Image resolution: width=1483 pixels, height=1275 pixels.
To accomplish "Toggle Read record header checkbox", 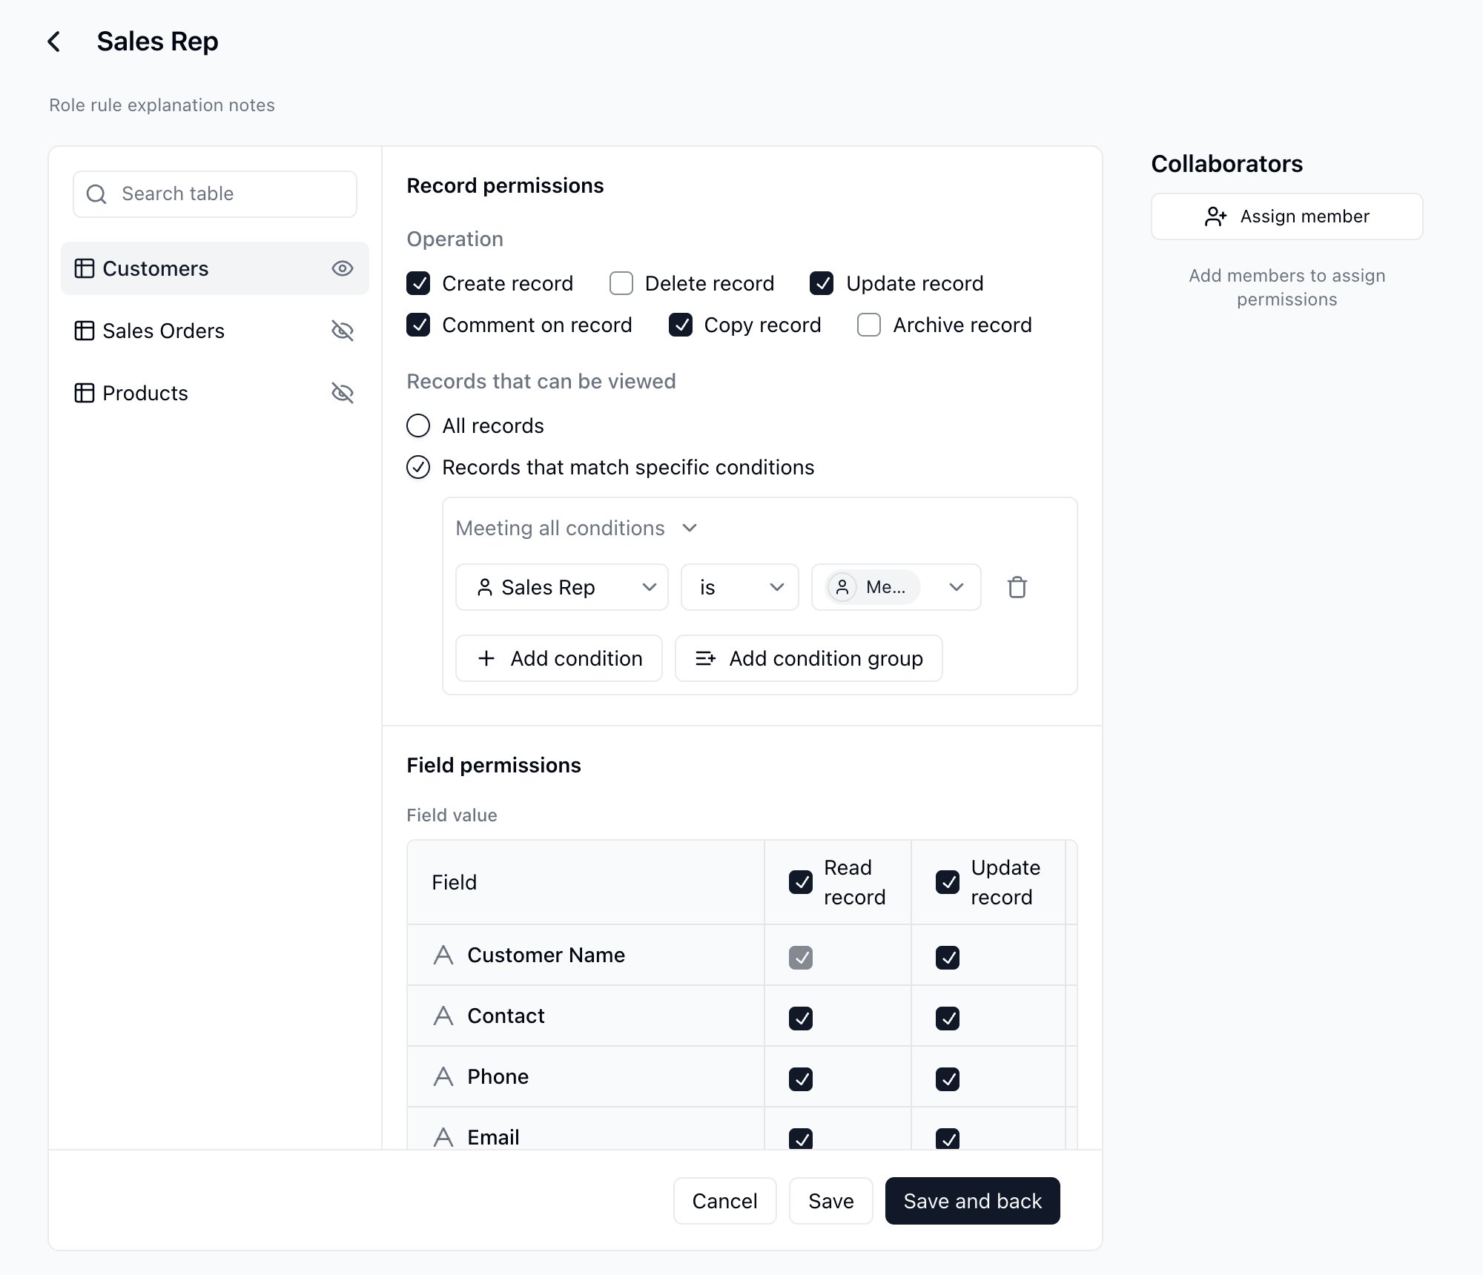I will [x=801, y=882].
